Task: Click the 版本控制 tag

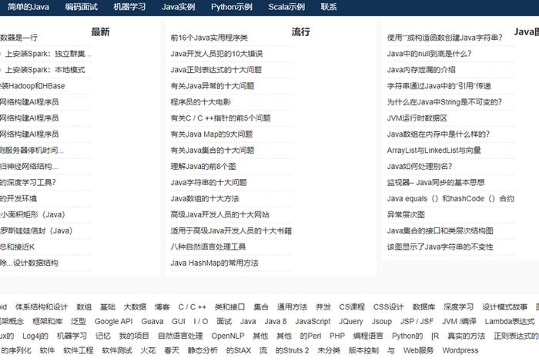Action: coord(363,350)
